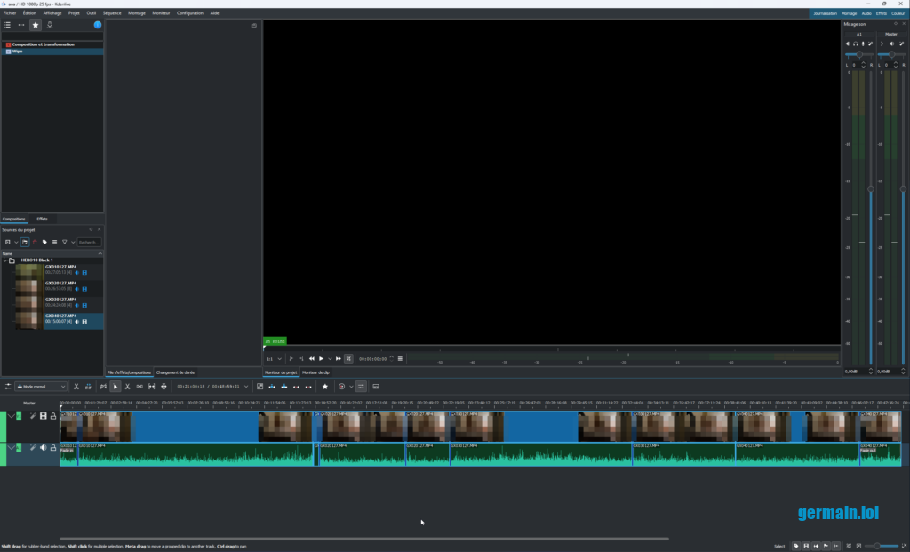Switch to the Audio workspace layout
The width and height of the screenshot is (910, 552).
tap(866, 13)
